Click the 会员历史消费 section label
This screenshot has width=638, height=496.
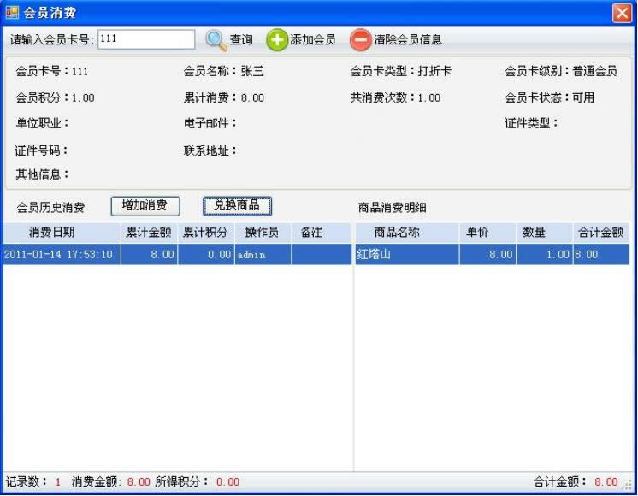50,208
